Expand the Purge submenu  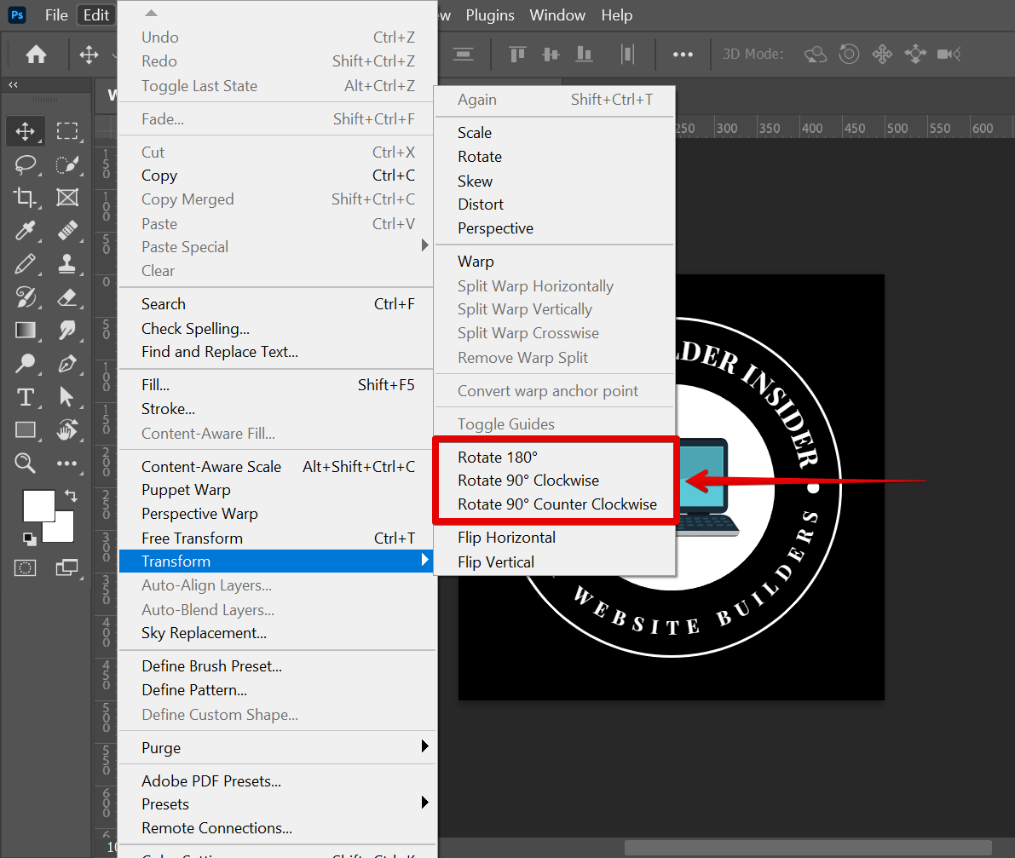click(276, 747)
